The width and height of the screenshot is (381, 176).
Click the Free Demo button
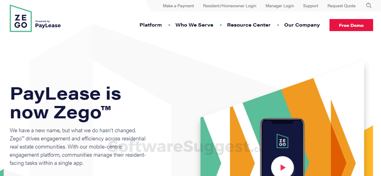pos(351,25)
